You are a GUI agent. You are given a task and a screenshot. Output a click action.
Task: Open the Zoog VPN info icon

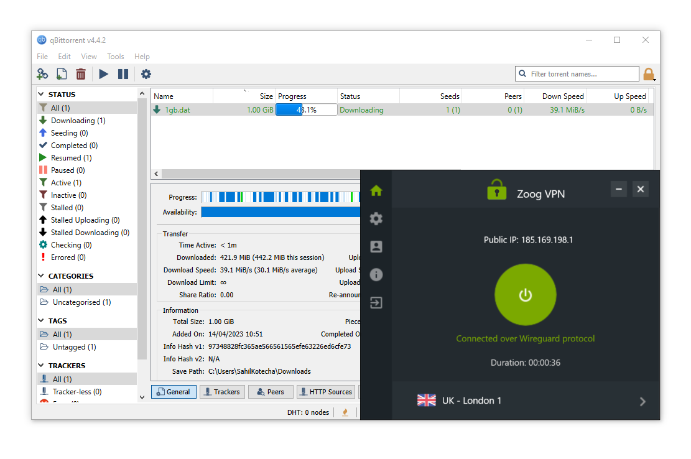pos(376,275)
